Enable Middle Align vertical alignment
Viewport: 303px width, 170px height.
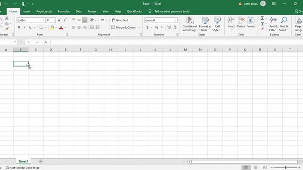(79, 20)
